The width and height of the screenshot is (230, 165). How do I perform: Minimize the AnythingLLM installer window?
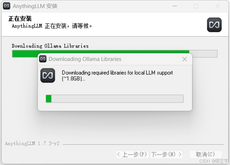(175, 6)
